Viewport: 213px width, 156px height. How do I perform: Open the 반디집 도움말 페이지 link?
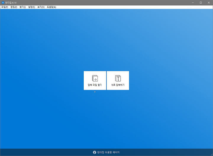[108, 152]
